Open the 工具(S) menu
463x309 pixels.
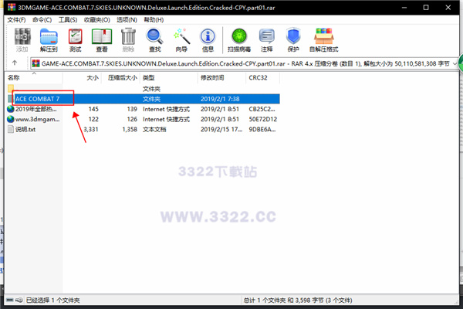pyautogui.click(x=68, y=20)
